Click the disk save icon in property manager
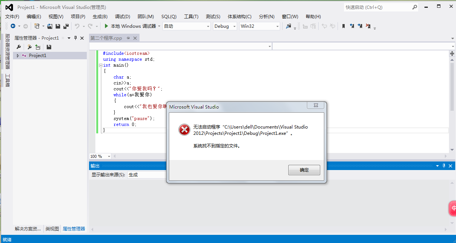Screen dimensions: 456x243 pos(49,47)
